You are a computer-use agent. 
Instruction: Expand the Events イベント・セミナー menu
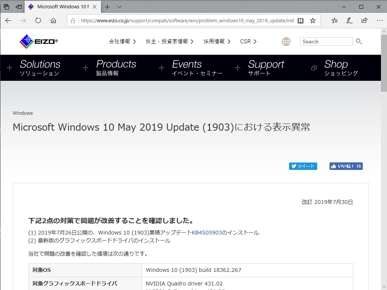coord(197,68)
